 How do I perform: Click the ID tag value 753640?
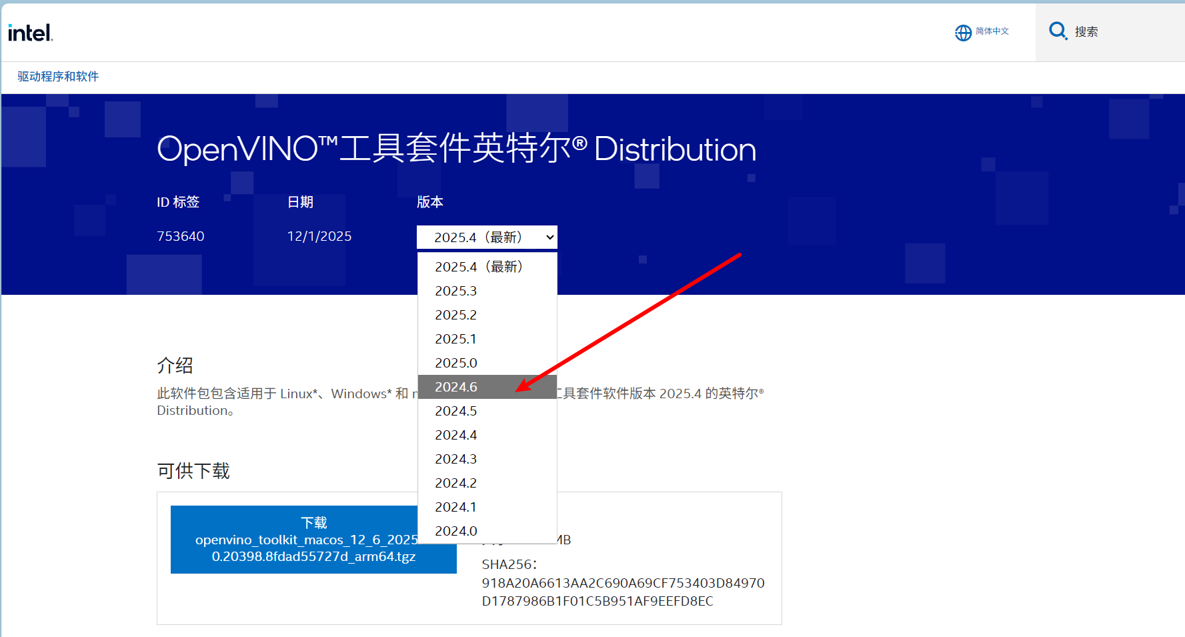[181, 236]
